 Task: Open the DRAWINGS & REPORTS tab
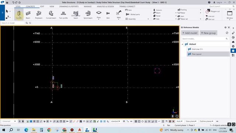(x=69, y=7)
